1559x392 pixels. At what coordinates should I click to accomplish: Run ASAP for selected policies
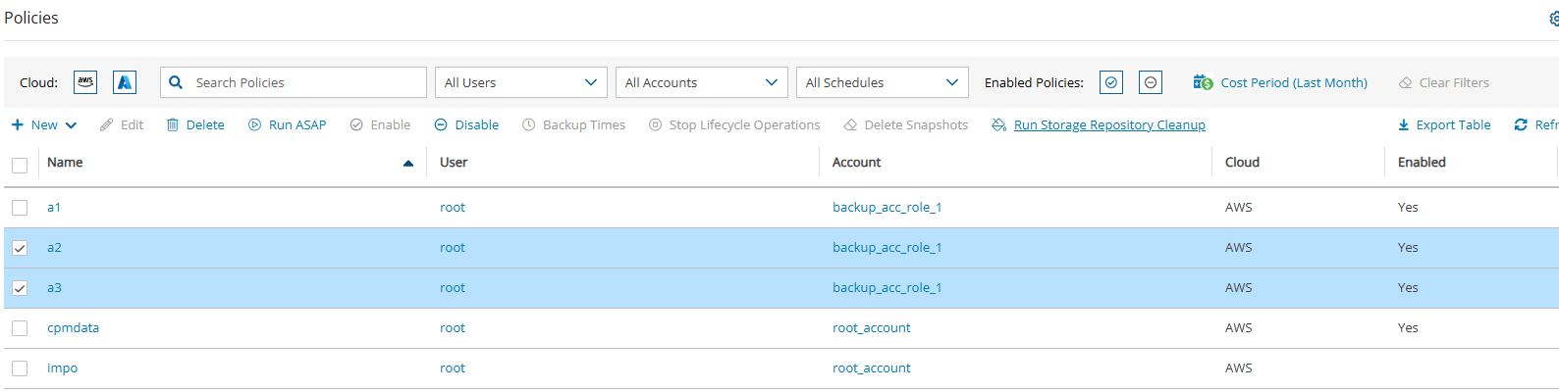coord(287,124)
